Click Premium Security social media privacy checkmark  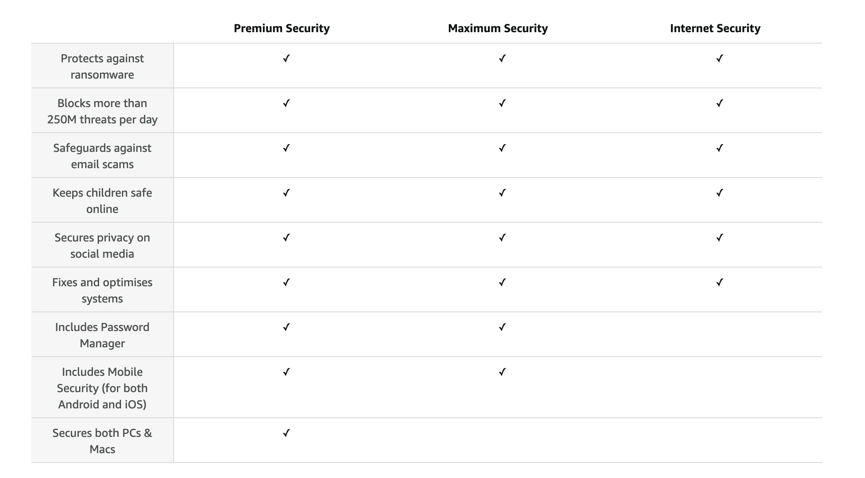pos(286,238)
